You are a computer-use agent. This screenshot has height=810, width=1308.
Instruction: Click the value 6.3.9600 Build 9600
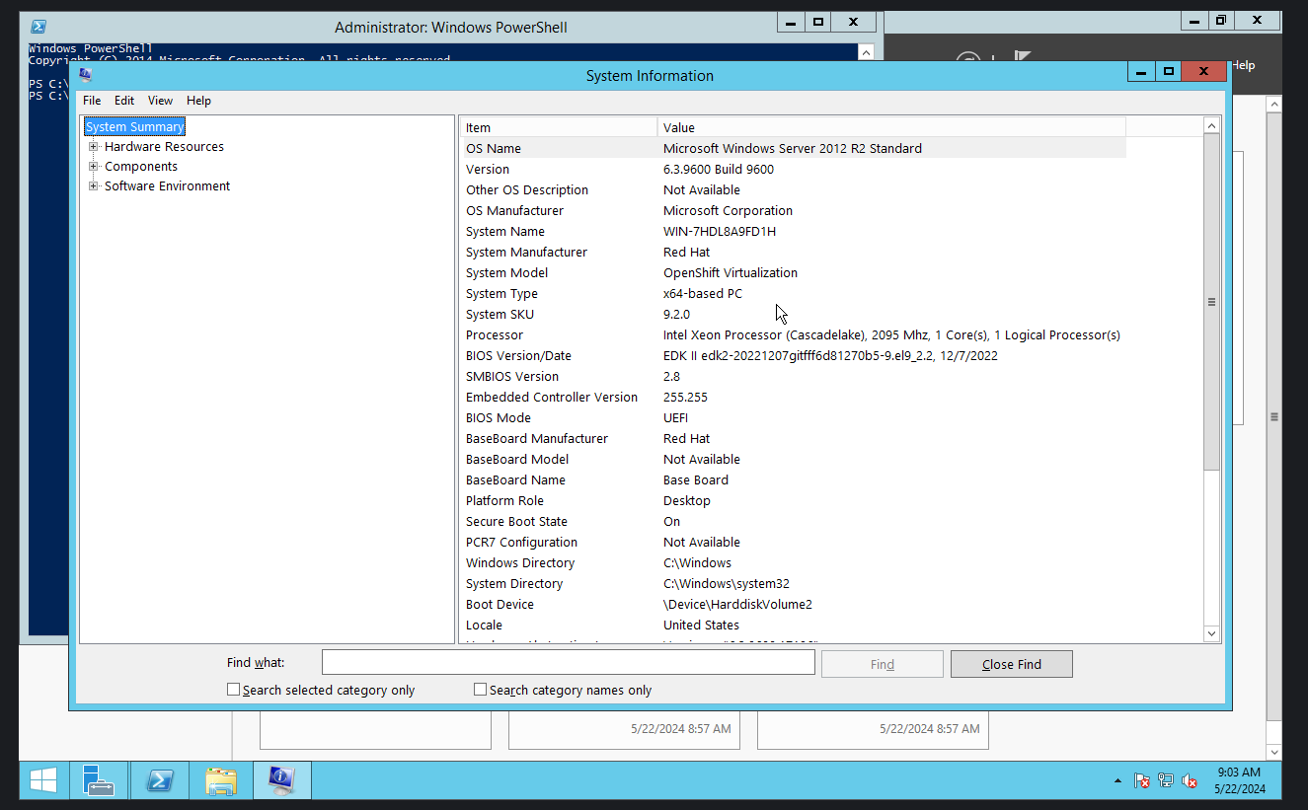pos(719,169)
